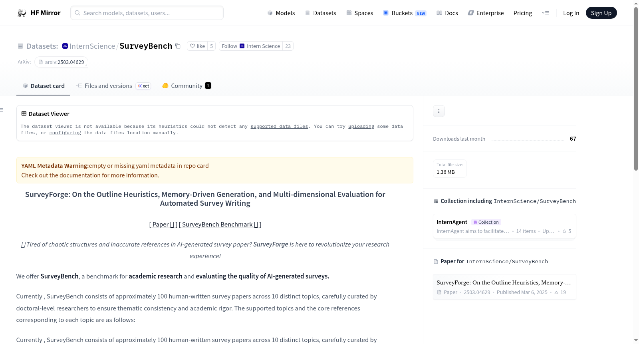The height and width of the screenshot is (344, 639).
Task: Go to Datasets in the navigation bar
Action: pyautogui.click(x=320, y=13)
